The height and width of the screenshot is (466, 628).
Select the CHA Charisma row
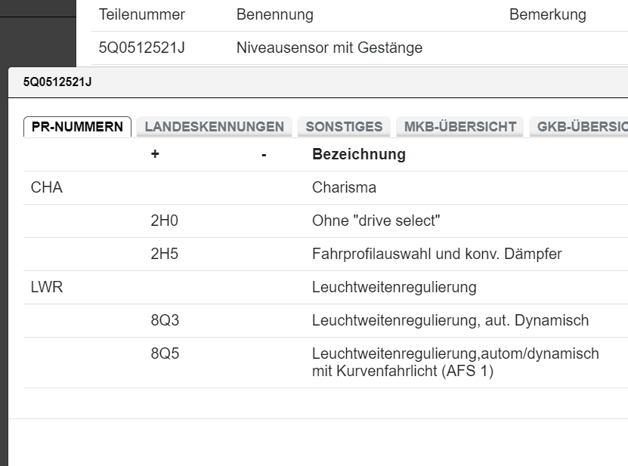coord(227,187)
